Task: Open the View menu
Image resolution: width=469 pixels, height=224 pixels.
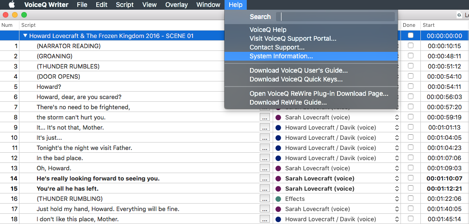Action: 149,5
